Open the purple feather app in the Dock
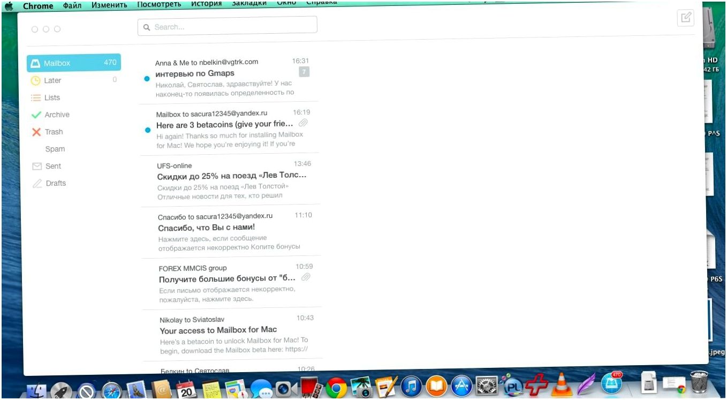 pos(587,384)
